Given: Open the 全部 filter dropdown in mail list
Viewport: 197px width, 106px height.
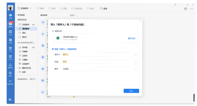Looking at the screenshot, I should 73,15.
